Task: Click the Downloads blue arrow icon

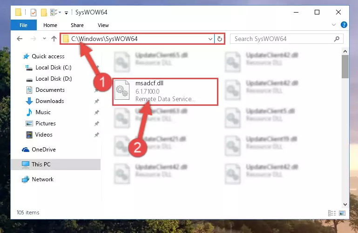Action: pos(29,101)
